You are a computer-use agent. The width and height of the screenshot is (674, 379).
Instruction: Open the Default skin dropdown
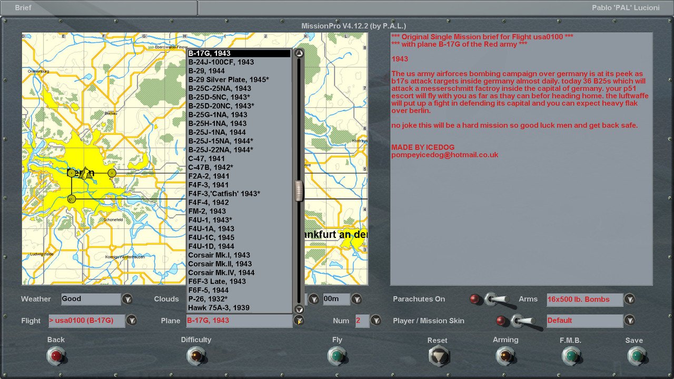click(x=630, y=321)
